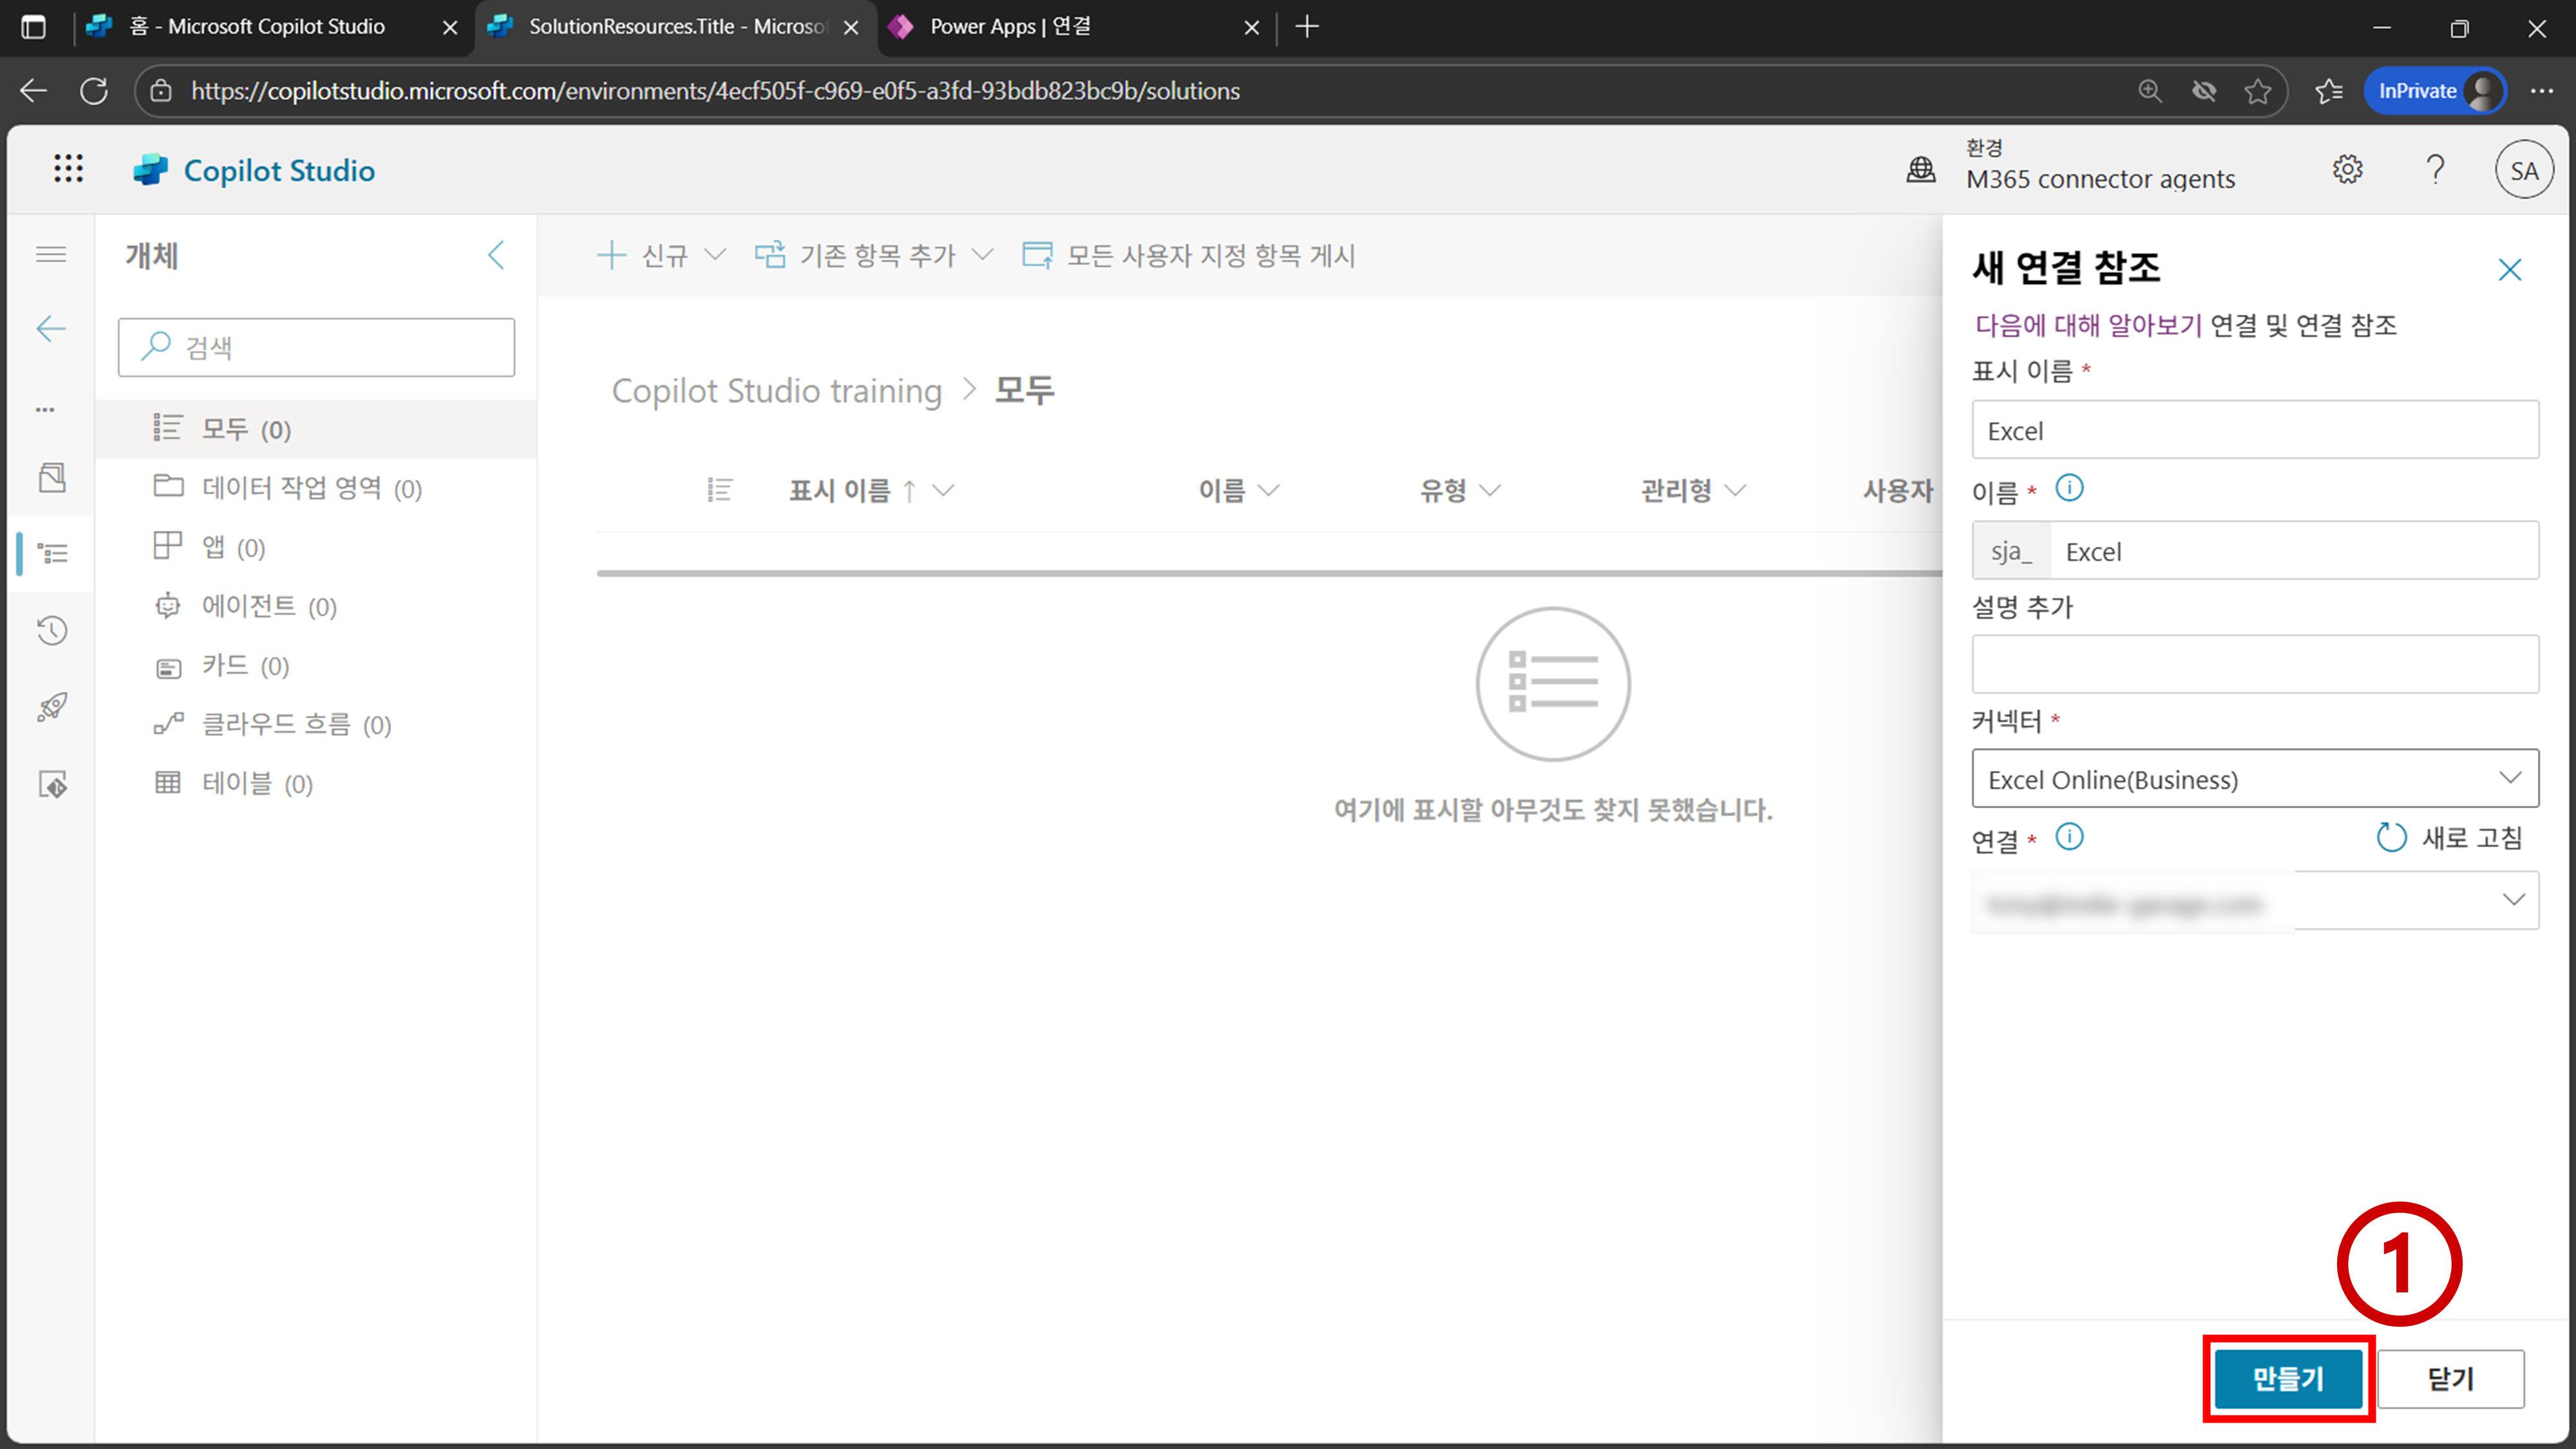Click the settings gear icon
The width and height of the screenshot is (2576, 1449).
tap(2347, 170)
